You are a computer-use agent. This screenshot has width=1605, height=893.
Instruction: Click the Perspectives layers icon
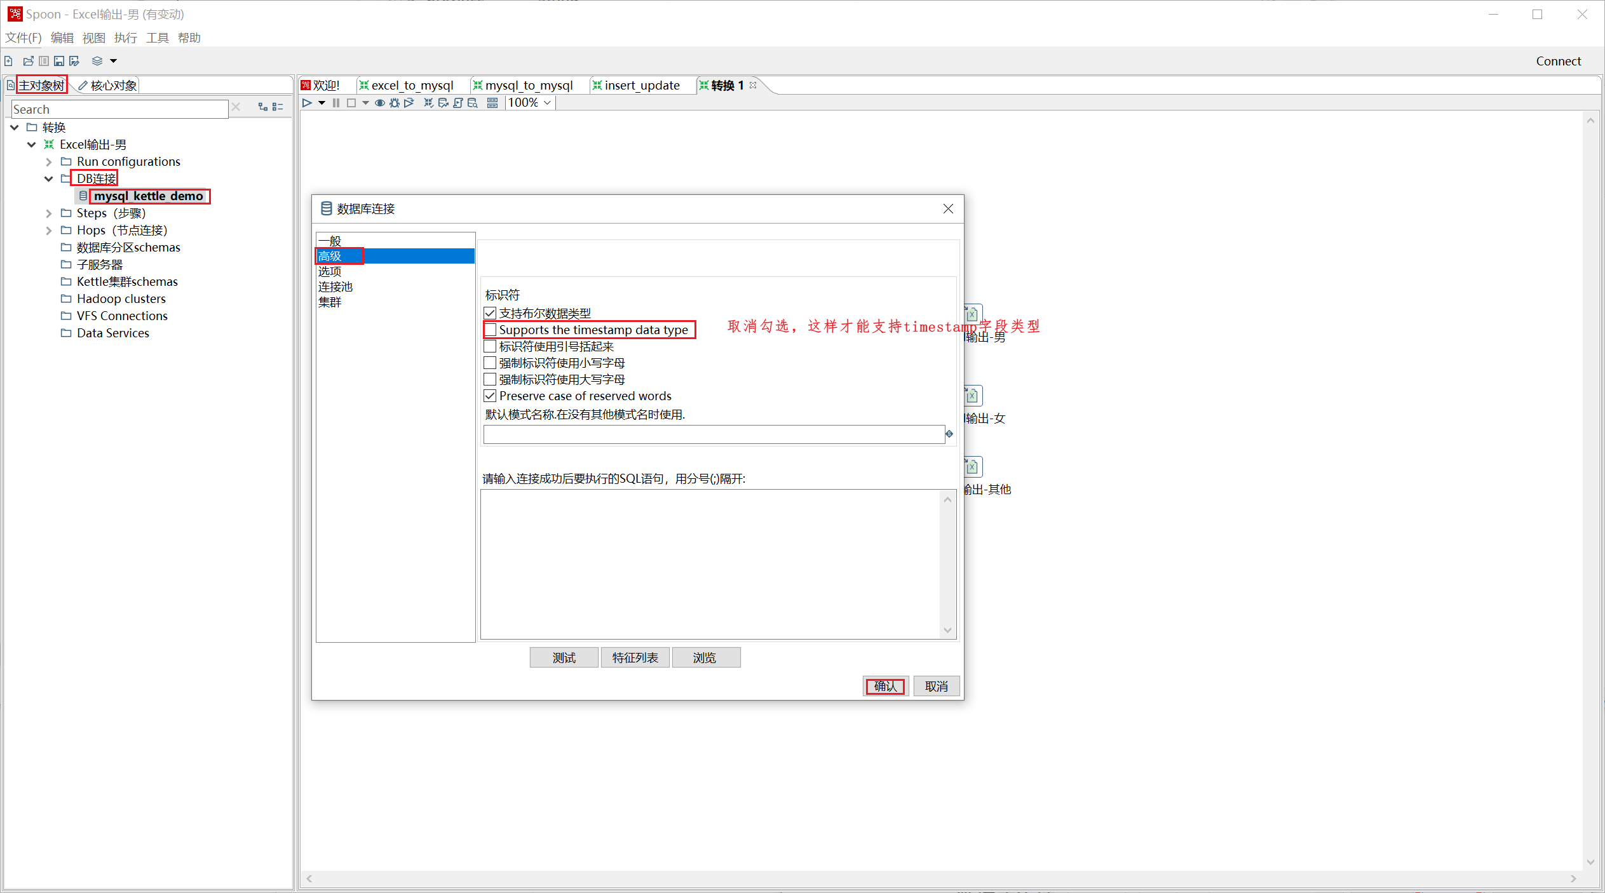point(97,61)
